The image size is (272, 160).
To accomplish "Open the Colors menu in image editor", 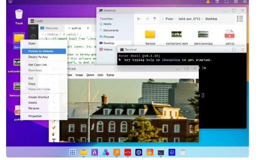I will [x=90, y=75].
